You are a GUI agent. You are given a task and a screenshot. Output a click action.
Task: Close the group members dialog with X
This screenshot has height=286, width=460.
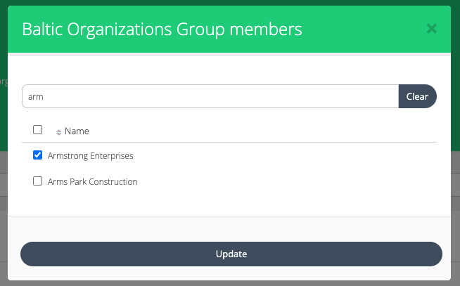click(x=432, y=29)
